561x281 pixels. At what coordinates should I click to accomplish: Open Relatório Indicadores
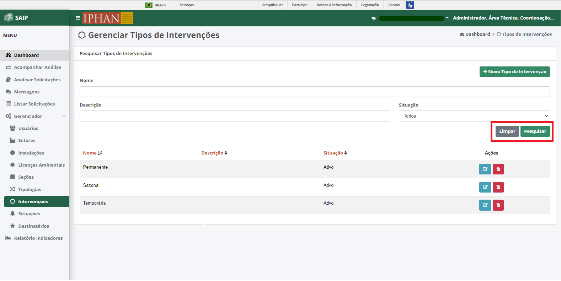34,238
